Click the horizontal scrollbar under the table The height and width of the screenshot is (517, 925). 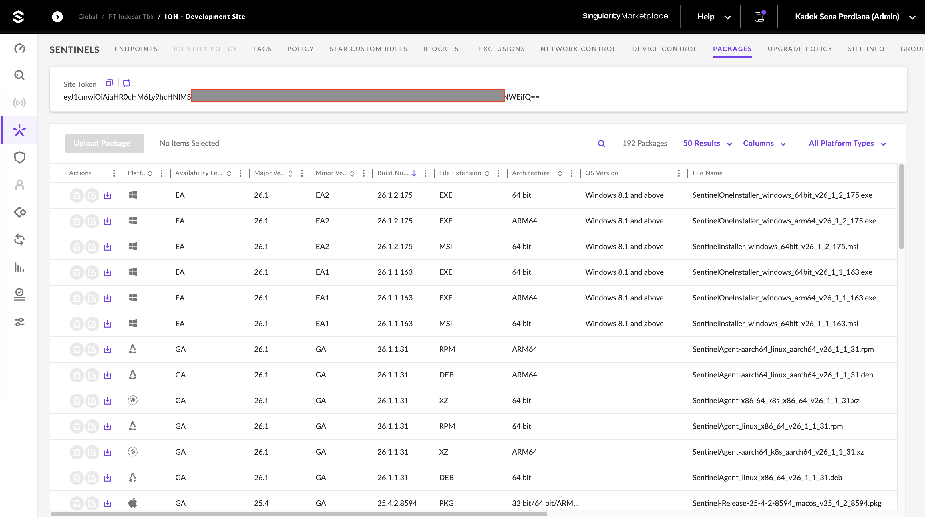[299, 514]
